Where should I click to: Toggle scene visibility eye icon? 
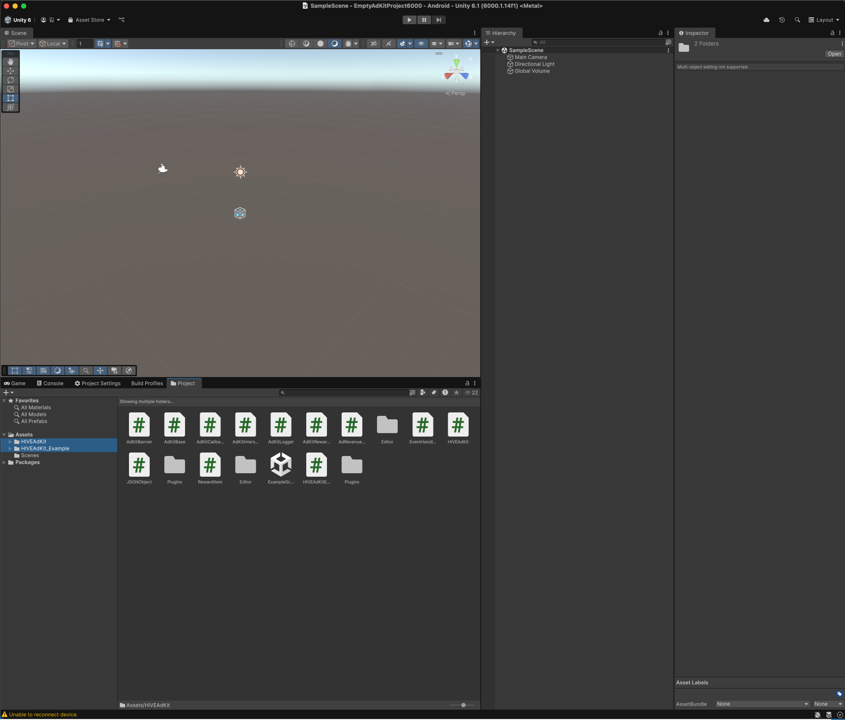pyautogui.click(x=421, y=44)
